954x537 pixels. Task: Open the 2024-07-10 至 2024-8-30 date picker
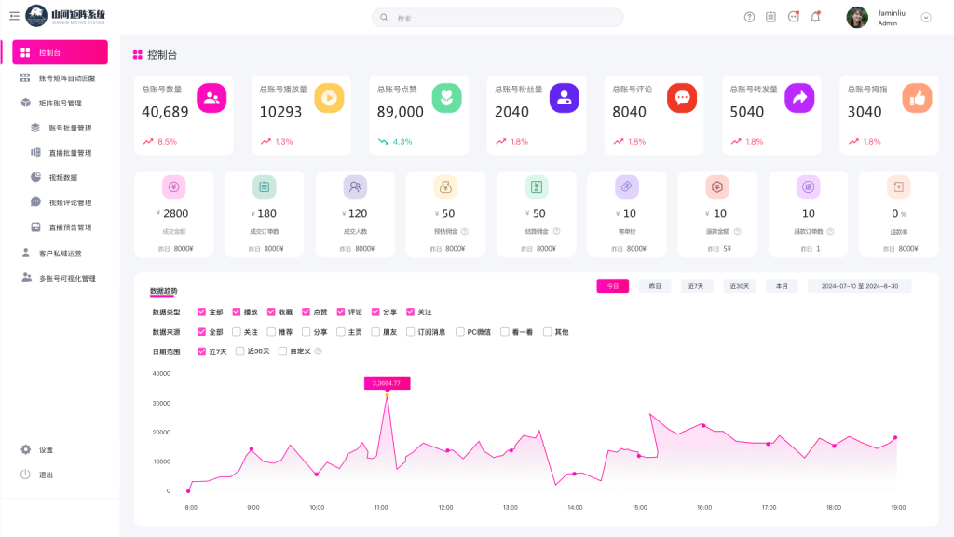click(x=860, y=286)
